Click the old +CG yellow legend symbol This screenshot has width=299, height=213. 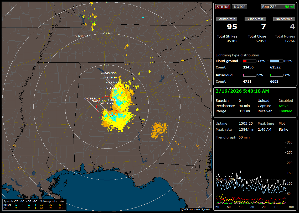(x=29, y=208)
